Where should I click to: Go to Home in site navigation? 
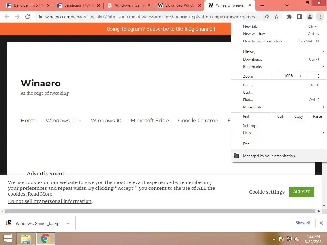coord(28,120)
